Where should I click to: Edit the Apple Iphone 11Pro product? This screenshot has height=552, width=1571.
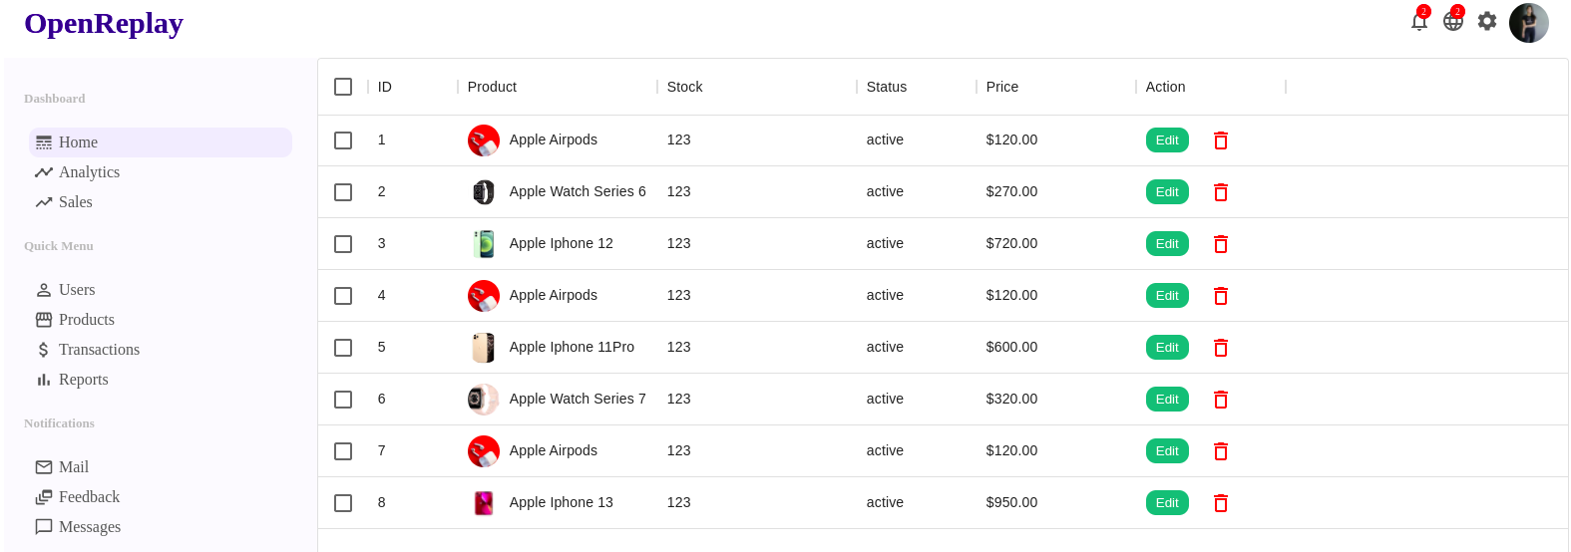(x=1167, y=348)
